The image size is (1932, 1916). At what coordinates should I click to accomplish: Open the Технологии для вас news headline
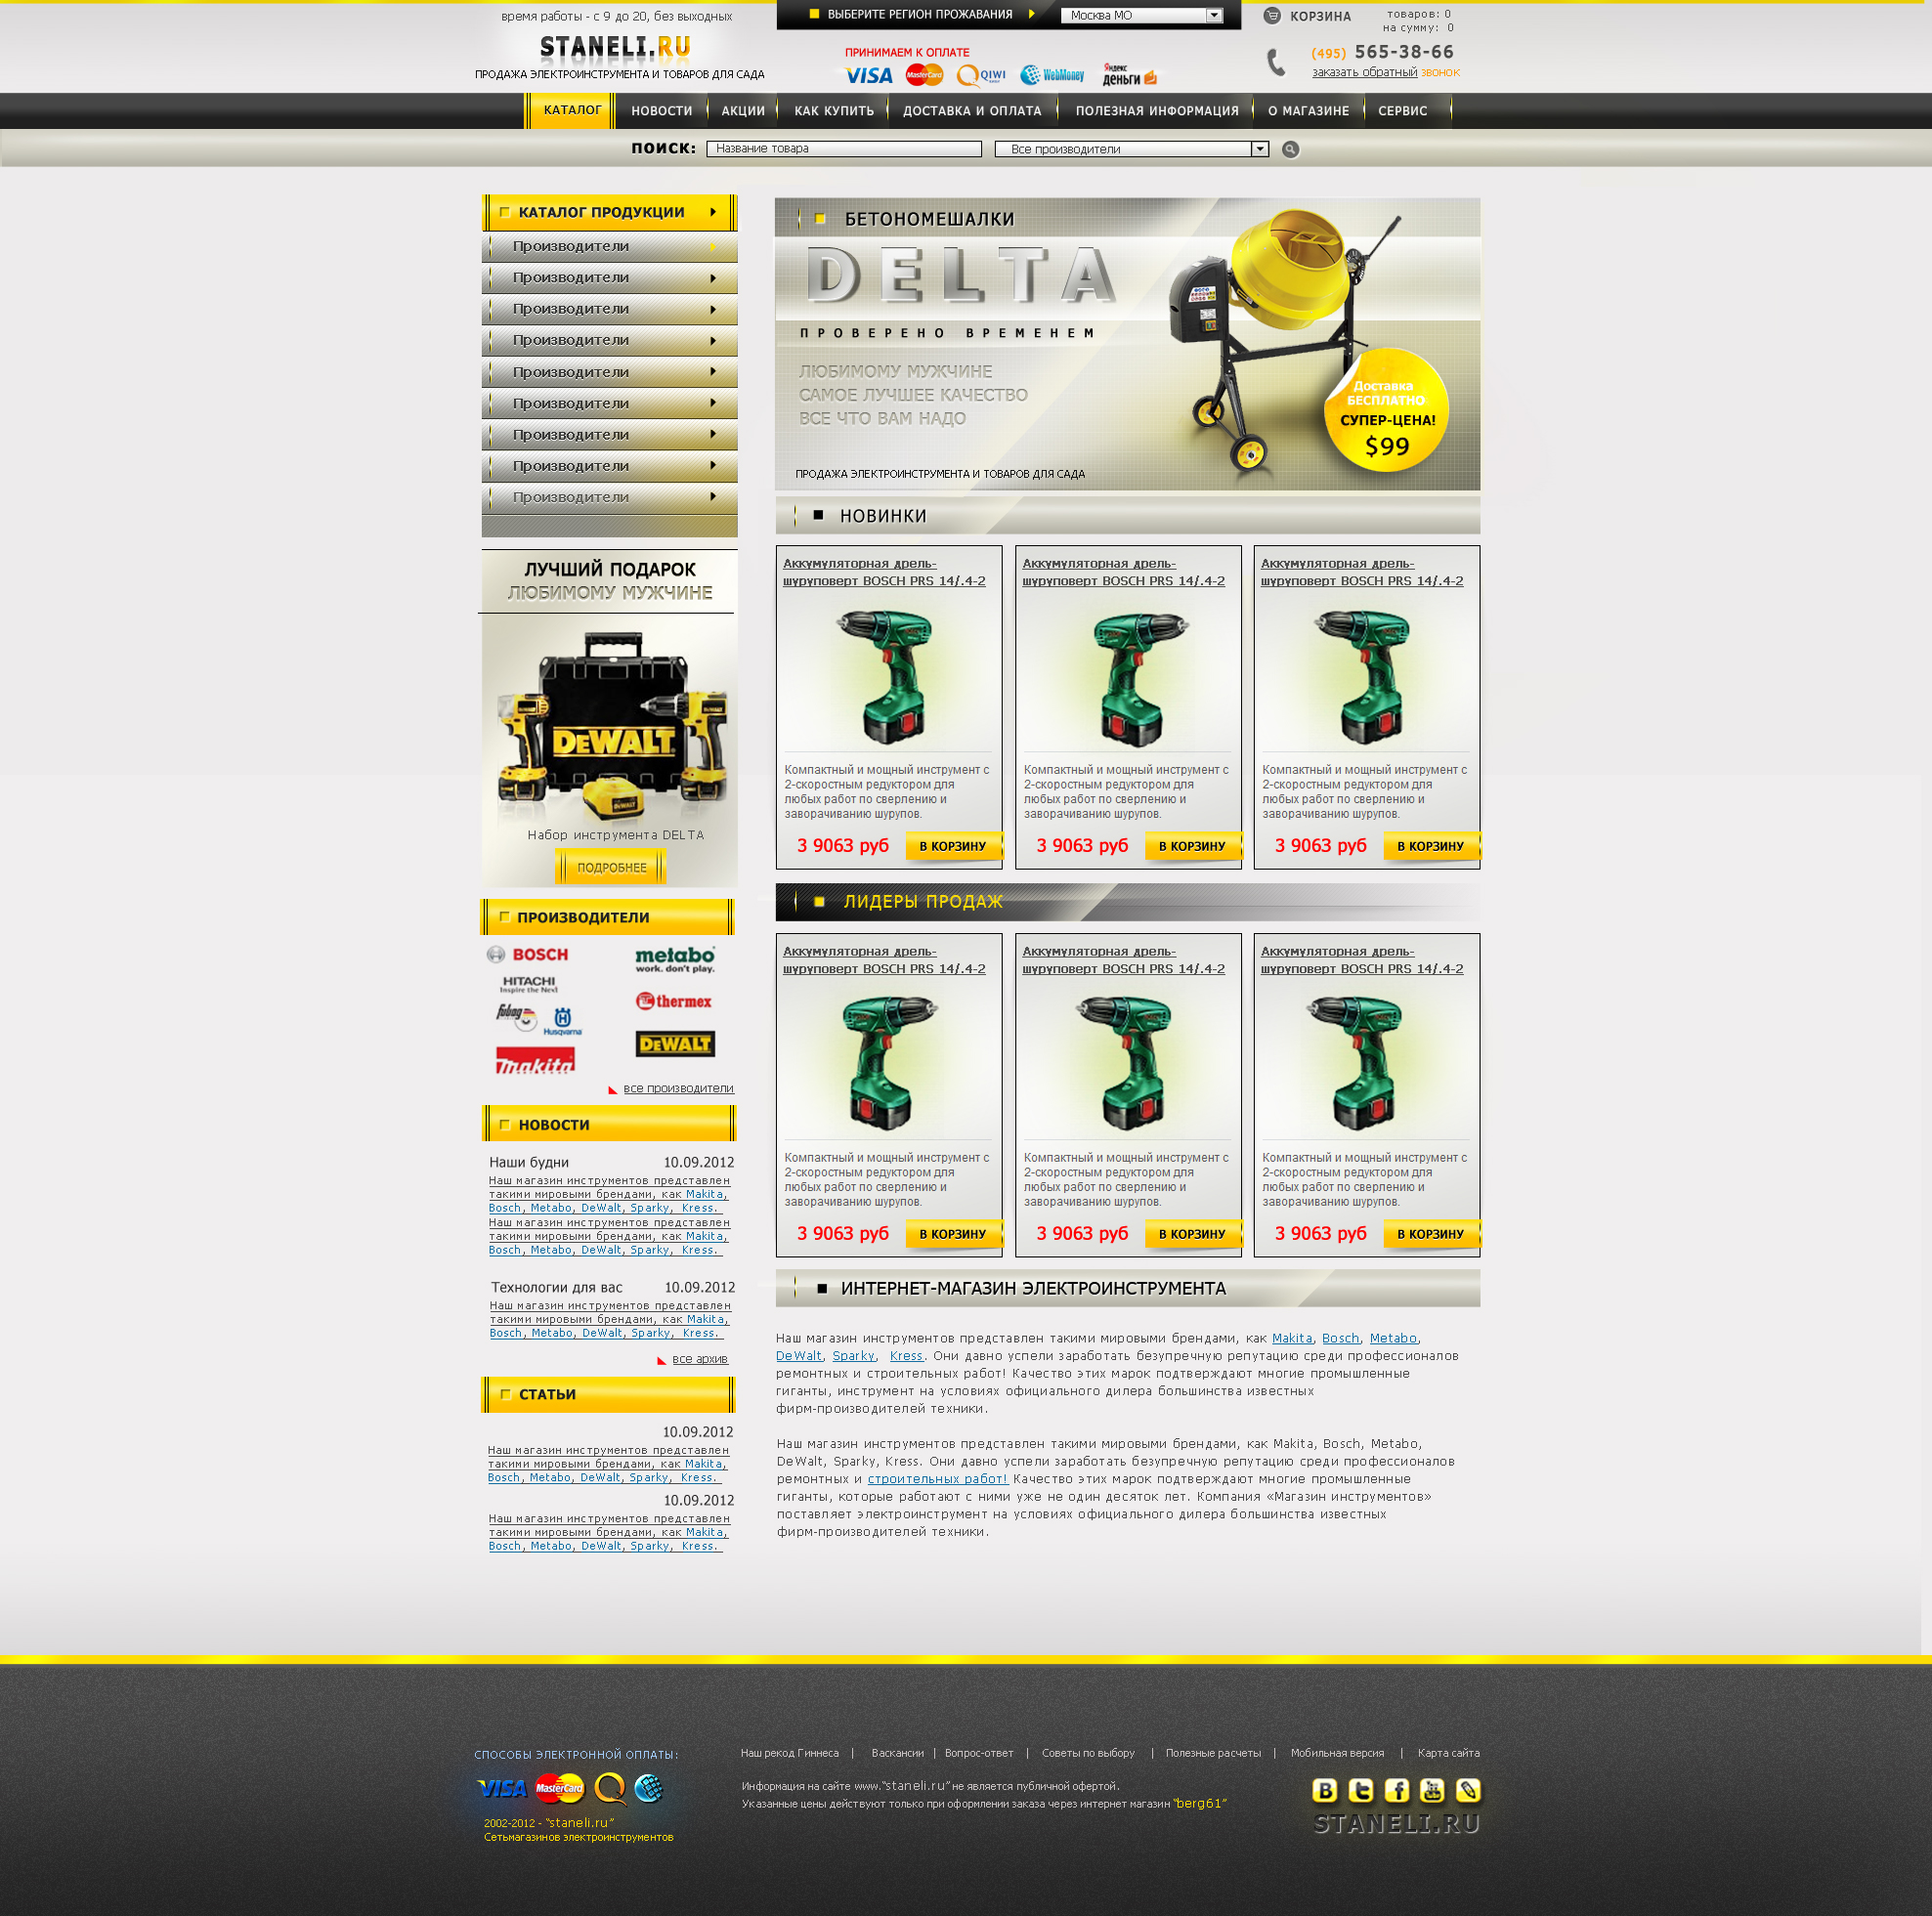coord(556,1287)
